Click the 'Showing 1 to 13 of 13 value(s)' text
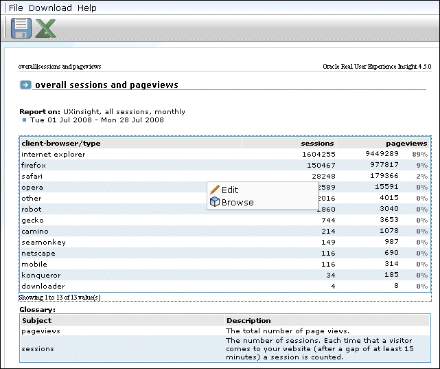This screenshot has width=440, height=369. pos(60,297)
